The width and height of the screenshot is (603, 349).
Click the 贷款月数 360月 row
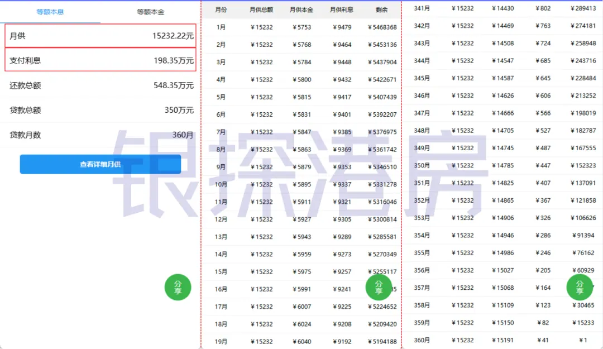click(x=100, y=135)
